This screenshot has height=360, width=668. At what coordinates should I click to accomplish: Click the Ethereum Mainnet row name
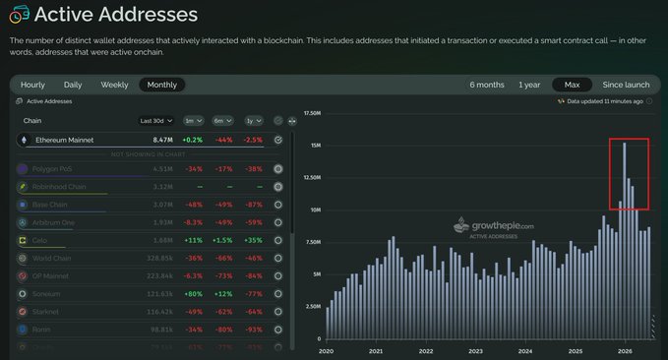64,140
